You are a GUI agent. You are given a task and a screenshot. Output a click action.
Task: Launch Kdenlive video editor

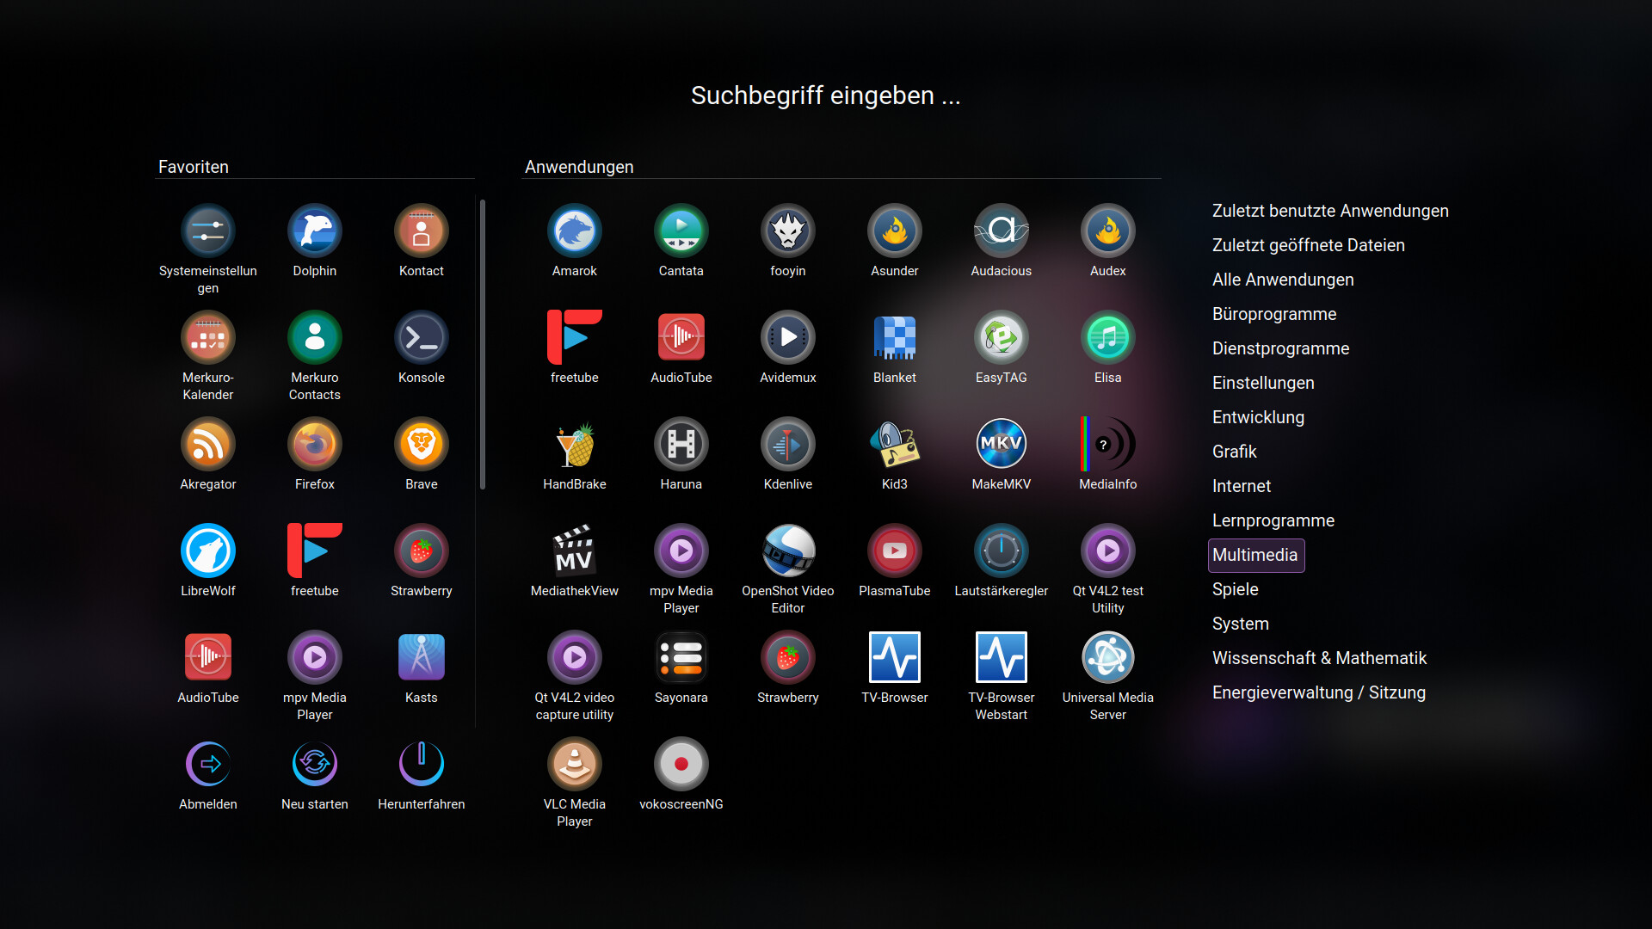pos(788,455)
